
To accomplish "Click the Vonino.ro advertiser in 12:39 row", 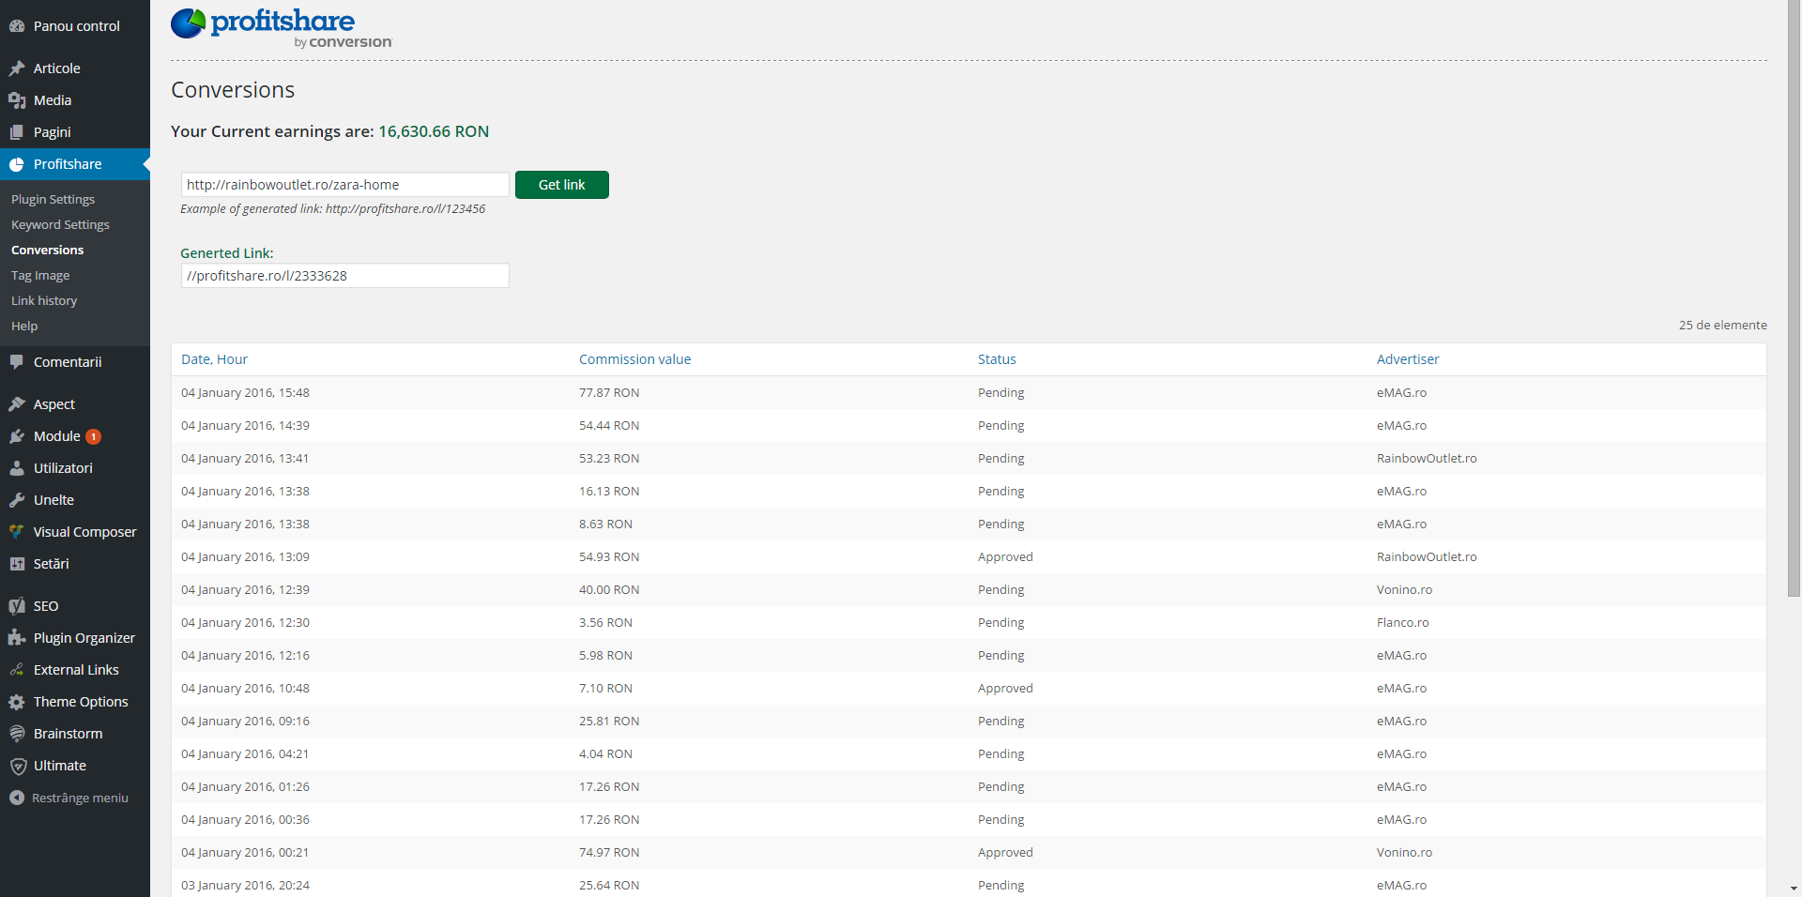I will coord(1404,590).
